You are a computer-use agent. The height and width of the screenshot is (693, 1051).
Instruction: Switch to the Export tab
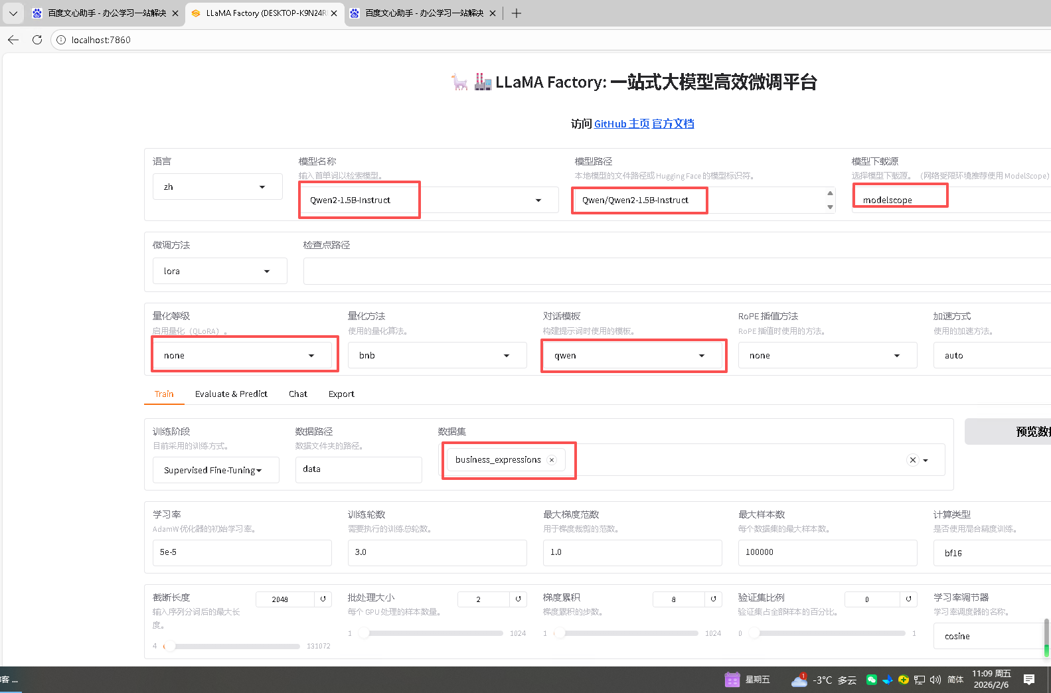coord(341,394)
